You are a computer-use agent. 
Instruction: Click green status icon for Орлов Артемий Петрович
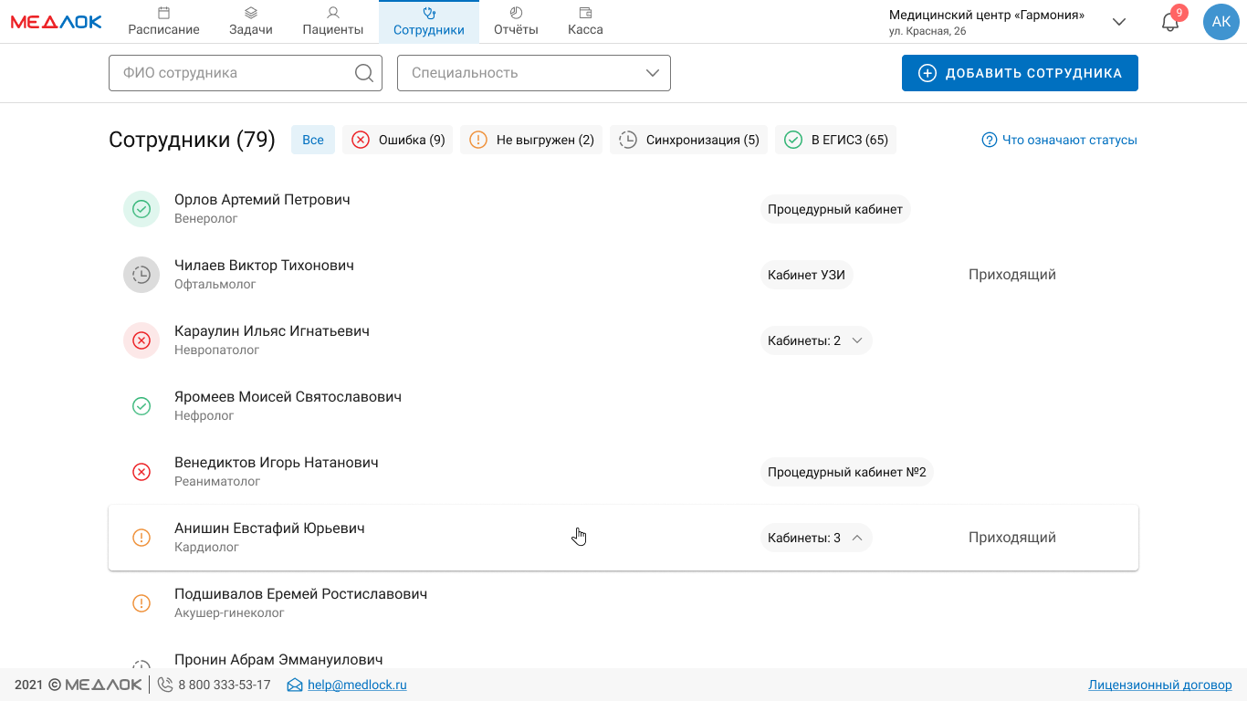pyautogui.click(x=141, y=209)
